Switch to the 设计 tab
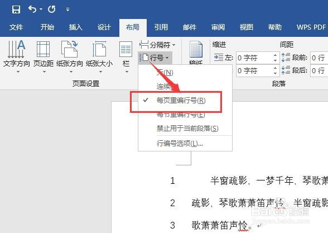The height and width of the screenshot is (233, 328). pyautogui.click(x=104, y=27)
